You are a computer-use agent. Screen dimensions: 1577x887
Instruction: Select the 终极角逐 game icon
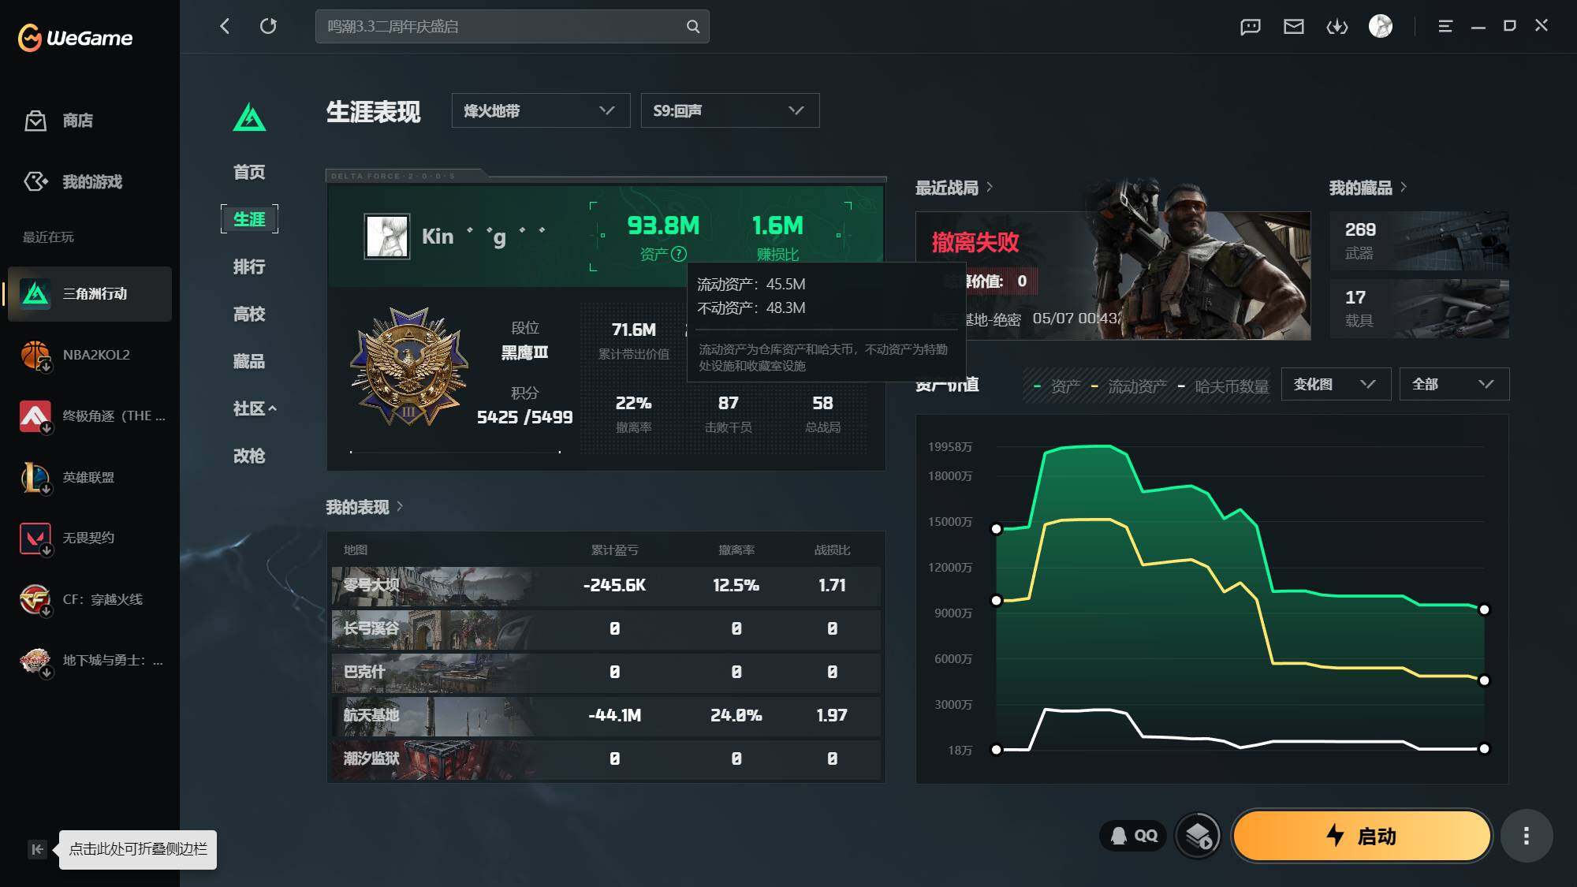point(35,416)
